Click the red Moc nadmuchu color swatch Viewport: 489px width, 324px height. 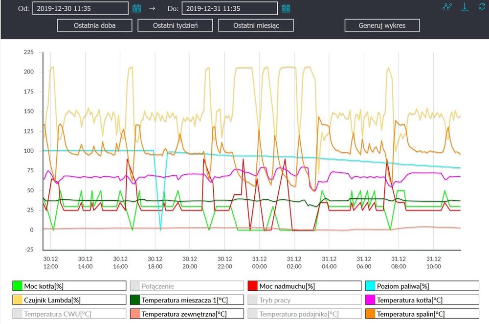click(x=252, y=286)
